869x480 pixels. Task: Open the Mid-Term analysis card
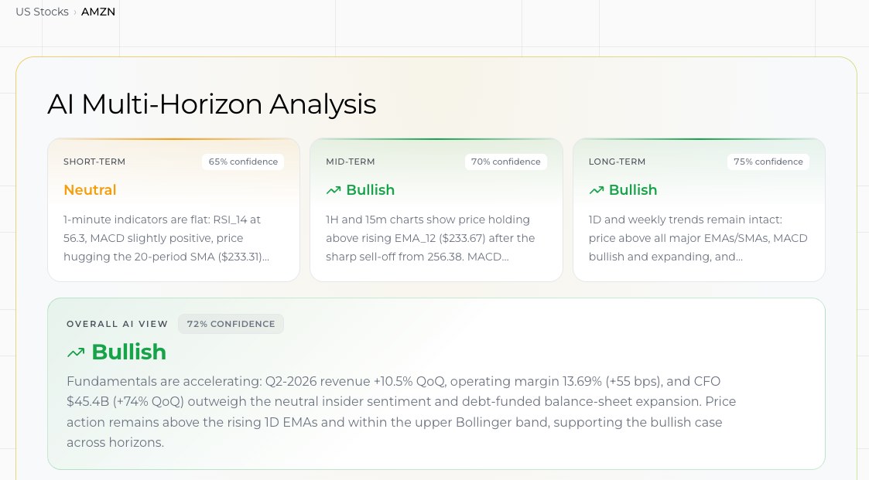click(436, 209)
